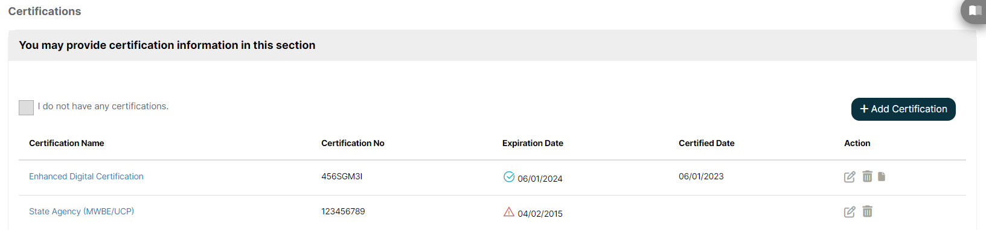Click the certified date 06/01/2023
The width and height of the screenshot is (986, 230).
click(701, 176)
